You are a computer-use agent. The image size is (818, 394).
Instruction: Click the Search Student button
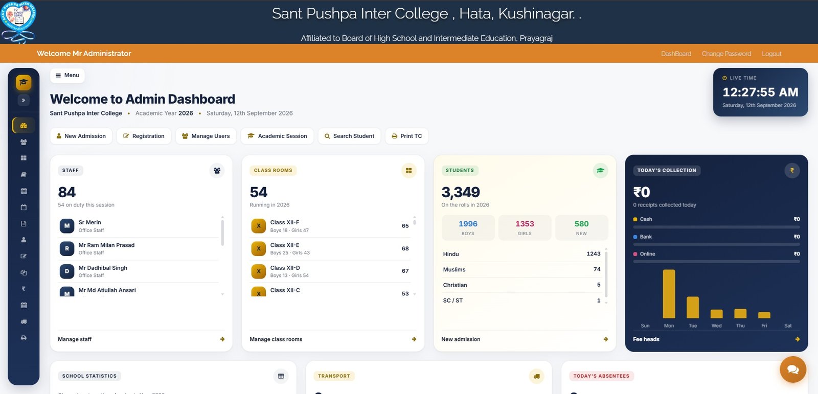coord(349,136)
